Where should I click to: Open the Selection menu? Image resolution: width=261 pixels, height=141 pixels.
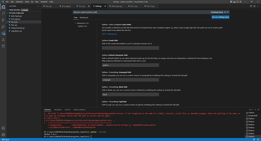19,2
